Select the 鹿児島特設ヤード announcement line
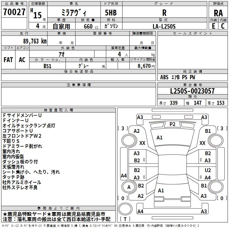229x229 pixels. (54, 214)
